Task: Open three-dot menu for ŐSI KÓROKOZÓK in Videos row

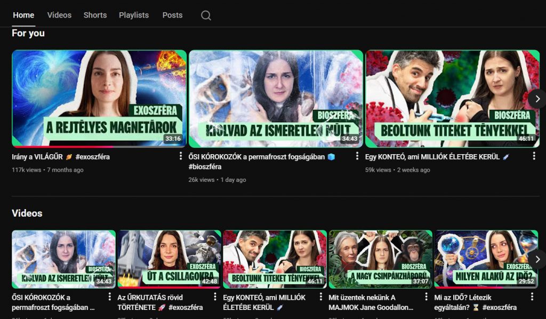Action: click(x=110, y=297)
